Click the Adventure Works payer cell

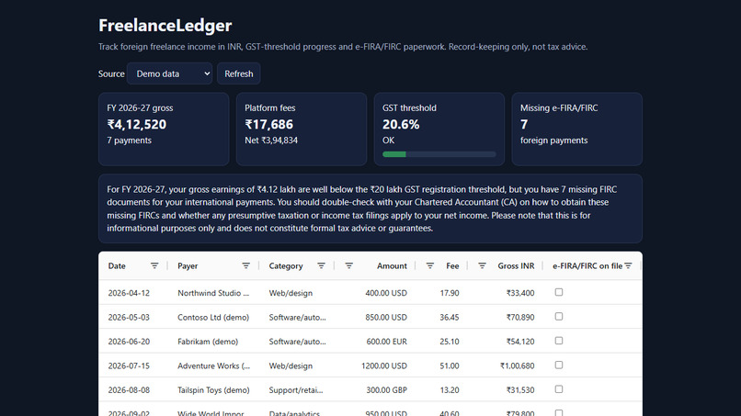click(213, 365)
